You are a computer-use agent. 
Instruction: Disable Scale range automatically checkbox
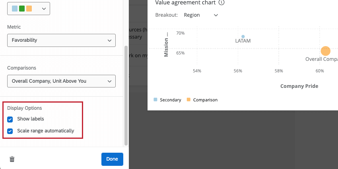[x=10, y=131]
